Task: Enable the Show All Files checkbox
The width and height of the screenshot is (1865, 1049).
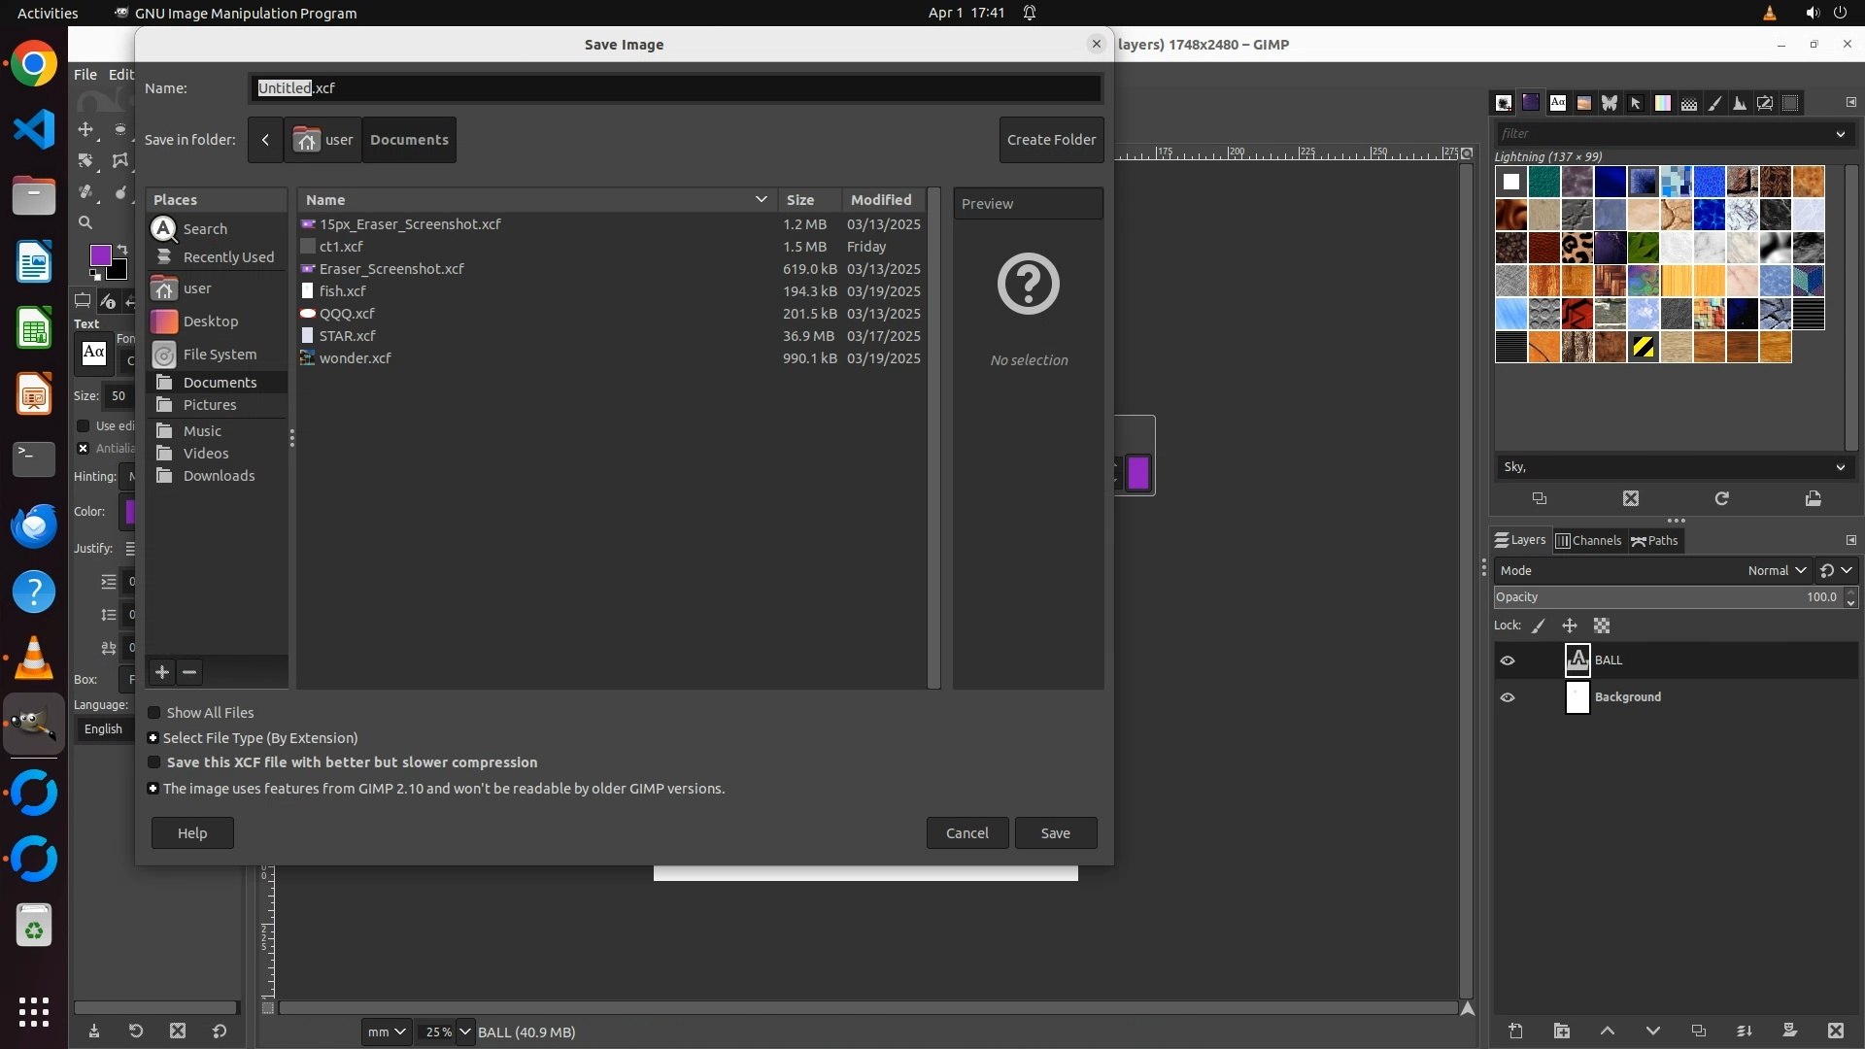Action: tap(153, 713)
